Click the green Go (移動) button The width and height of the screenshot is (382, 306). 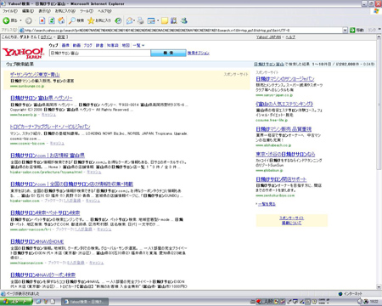point(357,30)
